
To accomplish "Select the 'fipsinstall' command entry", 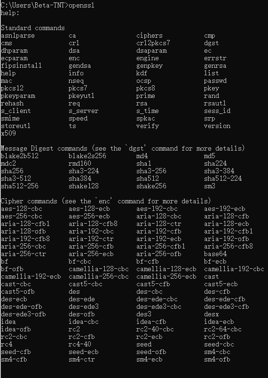I will tap(21, 65).
